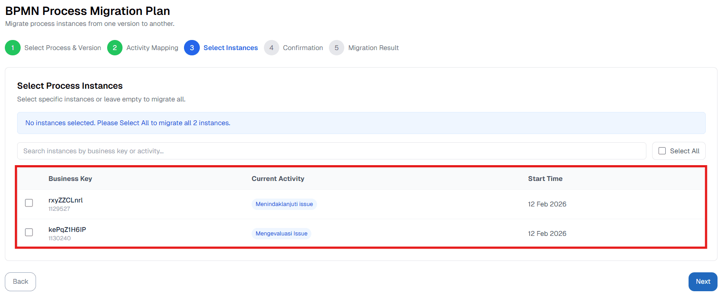This screenshot has height=300, width=725.
Task: Click the Back button
Action: click(20, 282)
